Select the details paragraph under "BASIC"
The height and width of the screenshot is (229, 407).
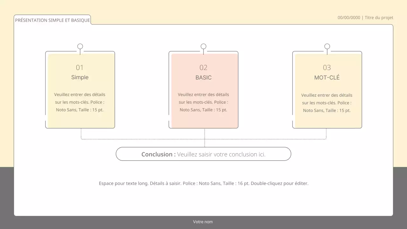(203, 102)
